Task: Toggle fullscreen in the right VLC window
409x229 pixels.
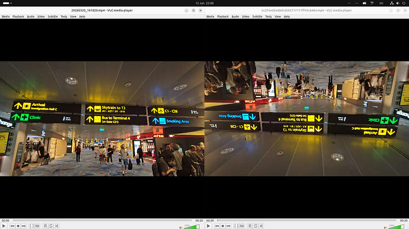Action: click(236, 226)
